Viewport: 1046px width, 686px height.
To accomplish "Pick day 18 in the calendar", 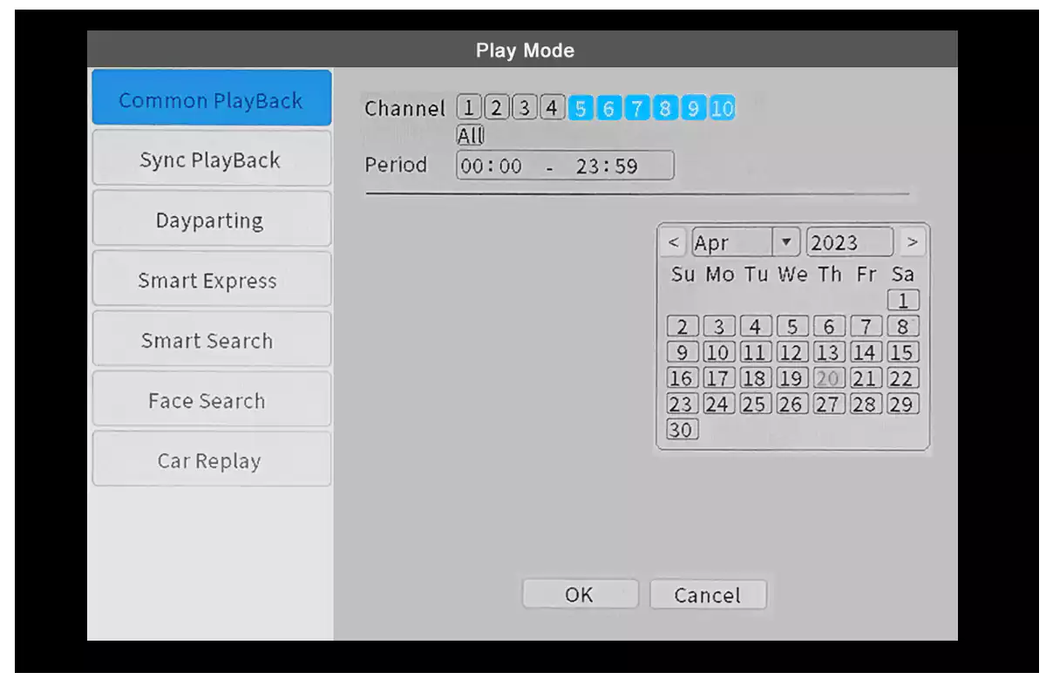I will point(756,378).
